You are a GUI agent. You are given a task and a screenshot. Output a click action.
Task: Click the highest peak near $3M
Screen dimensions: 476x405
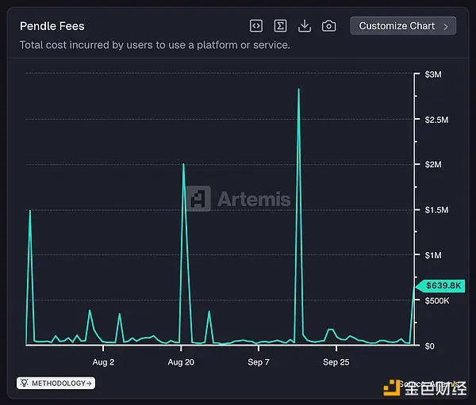299,90
